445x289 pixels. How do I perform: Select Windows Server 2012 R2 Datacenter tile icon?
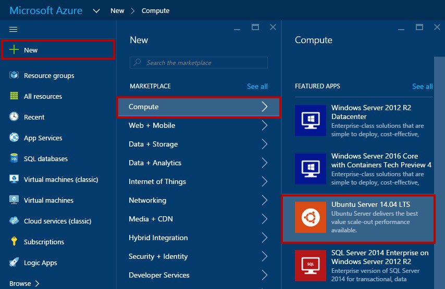pos(311,121)
